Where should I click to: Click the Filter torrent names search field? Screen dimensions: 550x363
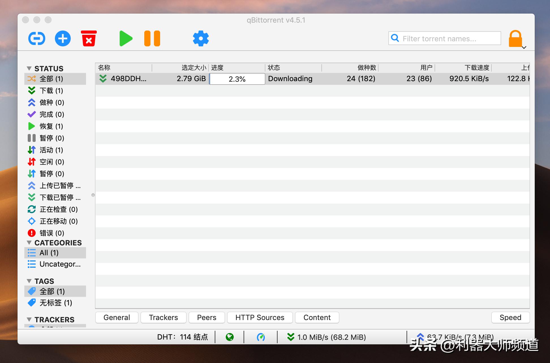point(444,38)
